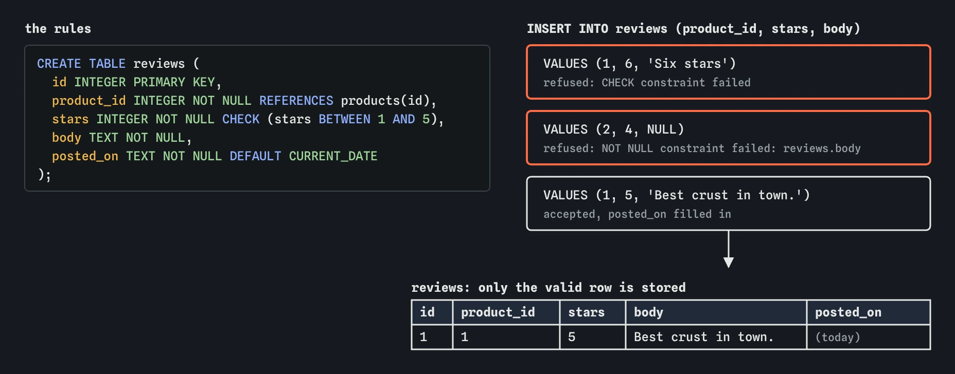Click the table cell "Best crust in town."
The height and width of the screenshot is (374, 955).
click(x=716, y=337)
